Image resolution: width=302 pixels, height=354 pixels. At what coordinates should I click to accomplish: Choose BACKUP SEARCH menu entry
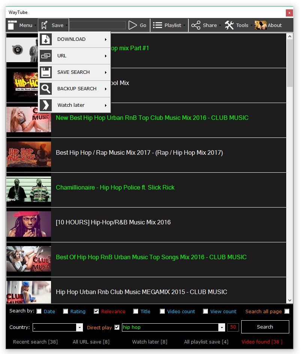point(75,89)
